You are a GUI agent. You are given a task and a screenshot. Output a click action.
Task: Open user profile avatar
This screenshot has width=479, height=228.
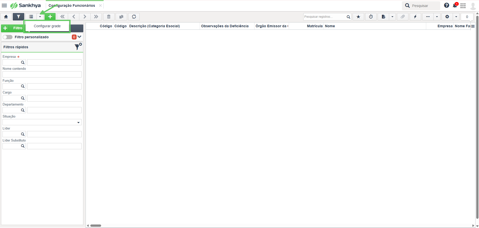[x=473, y=6]
